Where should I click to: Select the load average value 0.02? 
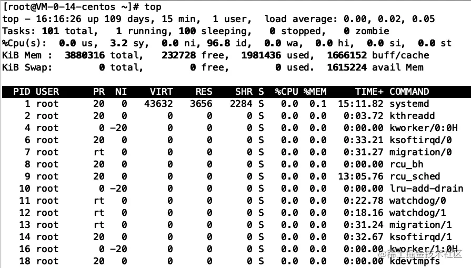(388, 19)
